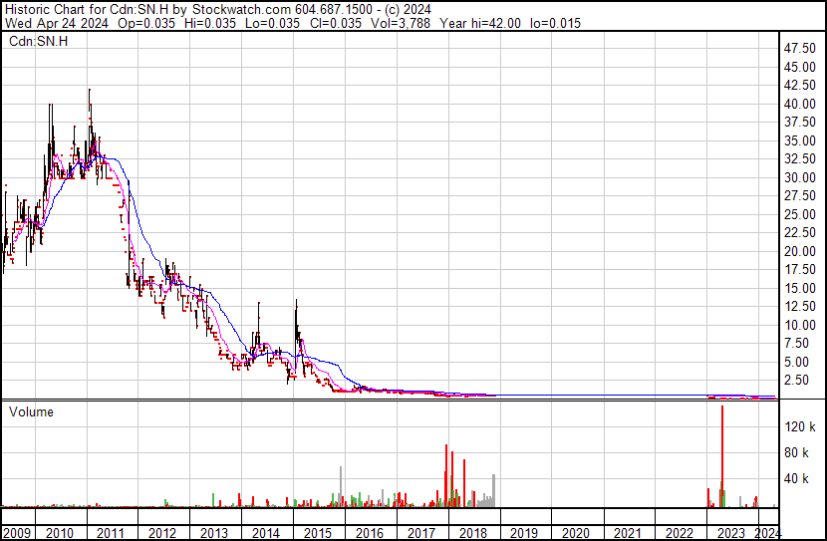Image resolution: width=827 pixels, height=541 pixels.
Task: Select the 2011 year marker
Action: pos(111,533)
